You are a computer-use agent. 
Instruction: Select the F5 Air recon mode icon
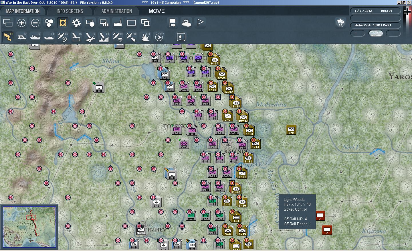coord(63,37)
